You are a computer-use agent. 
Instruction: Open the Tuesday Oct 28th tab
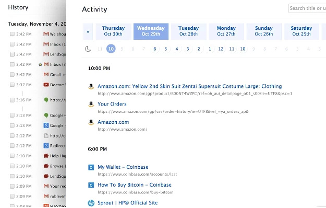click(x=189, y=32)
